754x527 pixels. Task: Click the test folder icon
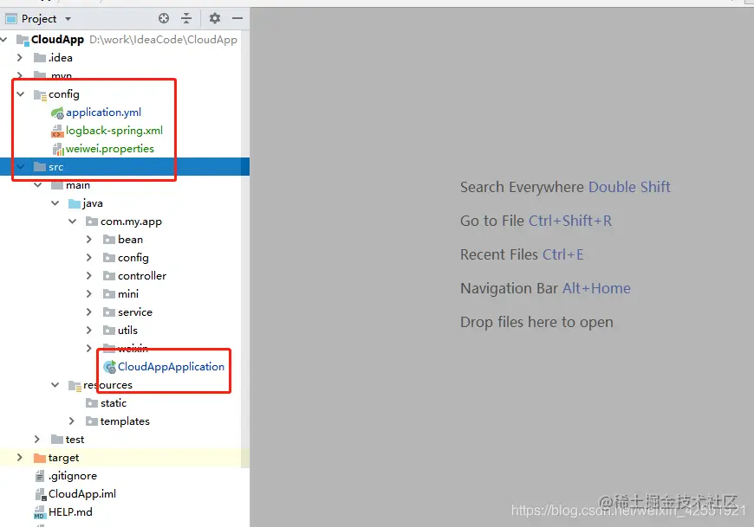coord(57,440)
